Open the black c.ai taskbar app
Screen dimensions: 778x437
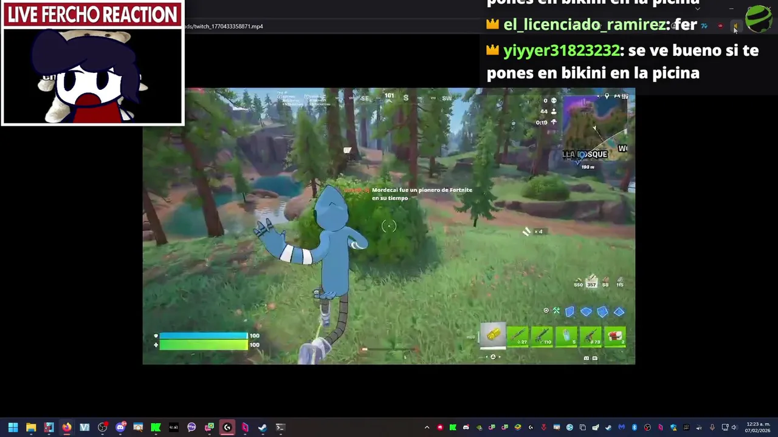[174, 427]
